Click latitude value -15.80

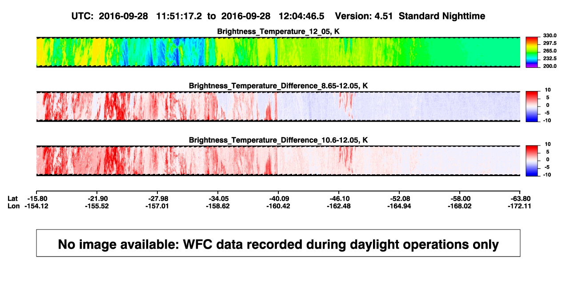coord(36,198)
